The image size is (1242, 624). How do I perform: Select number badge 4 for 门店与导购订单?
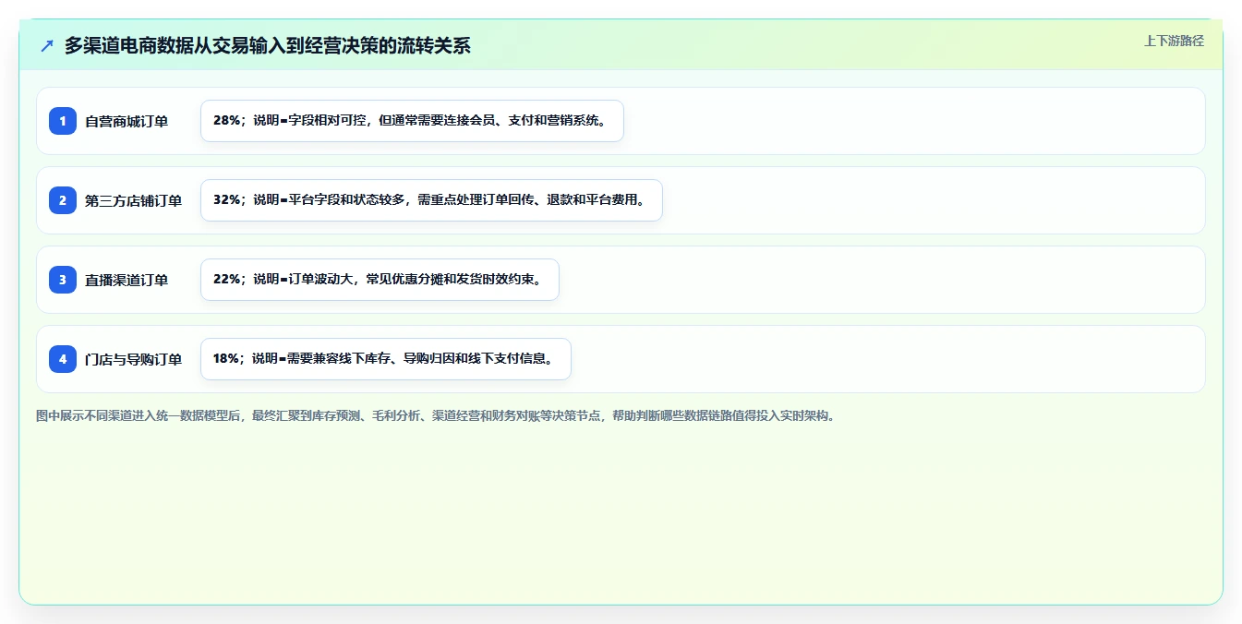(x=63, y=359)
